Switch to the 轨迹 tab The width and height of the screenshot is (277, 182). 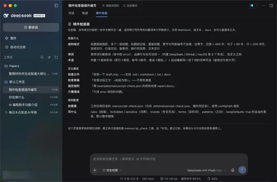pyautogui.click(x=85, y=13)
